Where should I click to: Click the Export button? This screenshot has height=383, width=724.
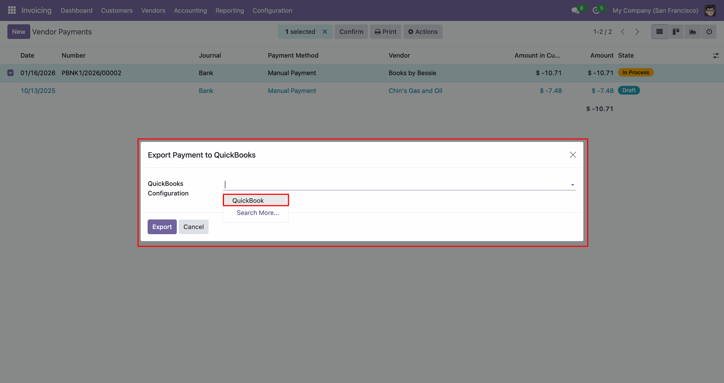coord(162,227)
